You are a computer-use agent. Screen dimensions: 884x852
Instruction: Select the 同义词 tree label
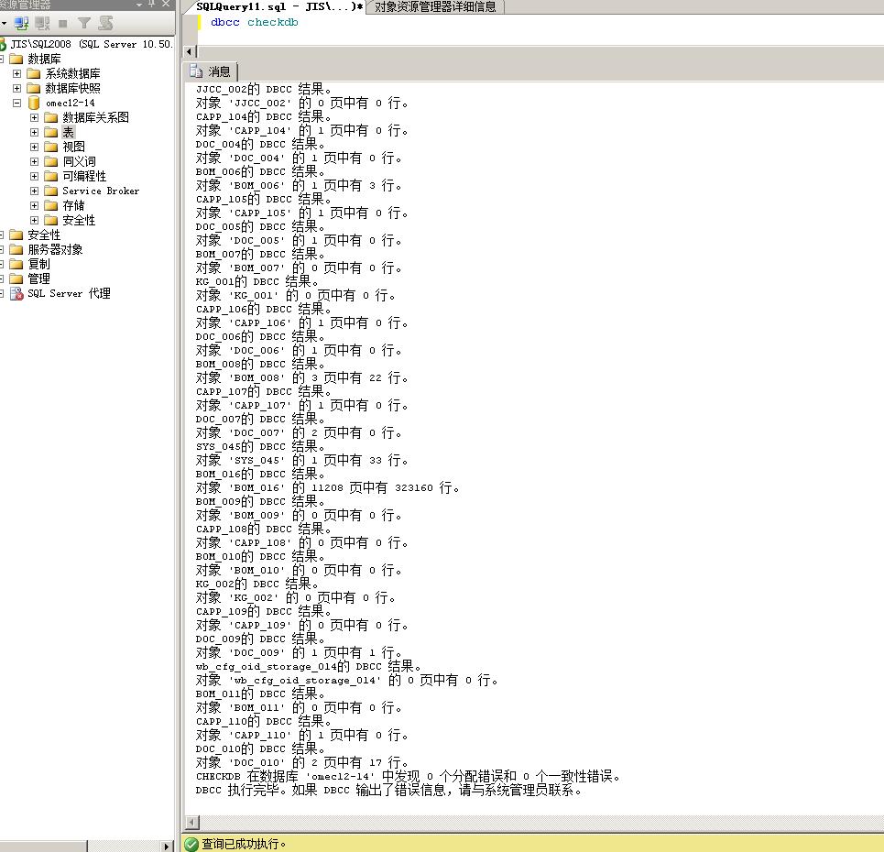pos(79,161)
